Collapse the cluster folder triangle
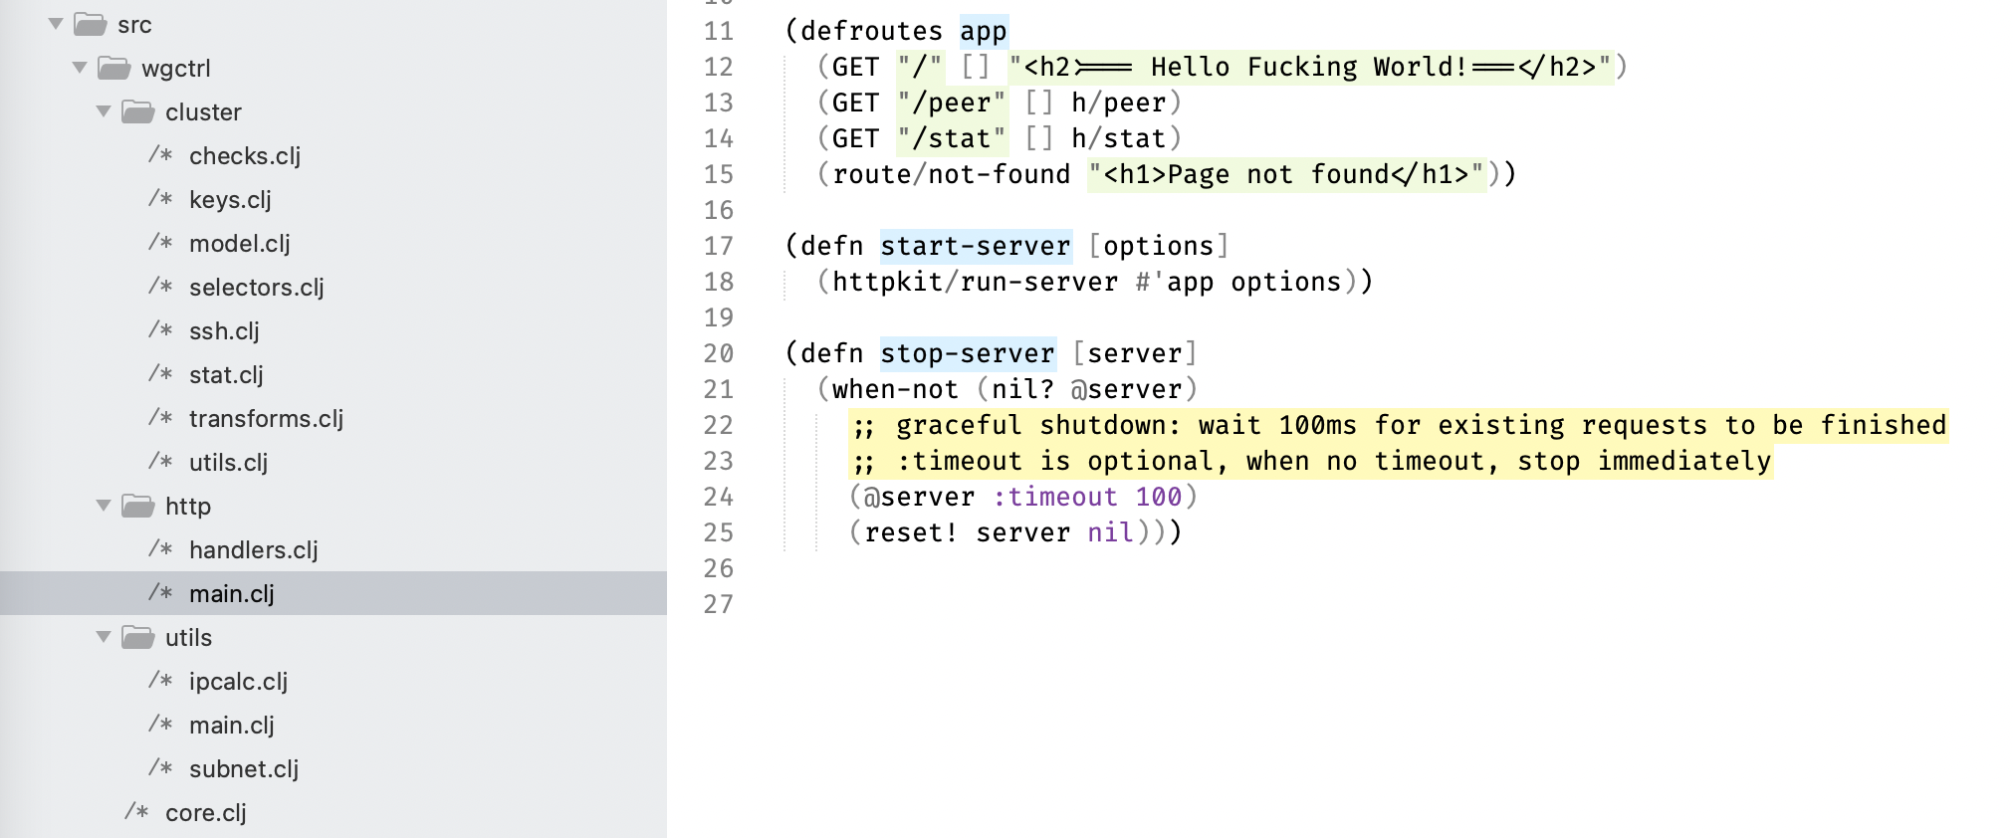The image size is (2013, 838). coord(104,111)
